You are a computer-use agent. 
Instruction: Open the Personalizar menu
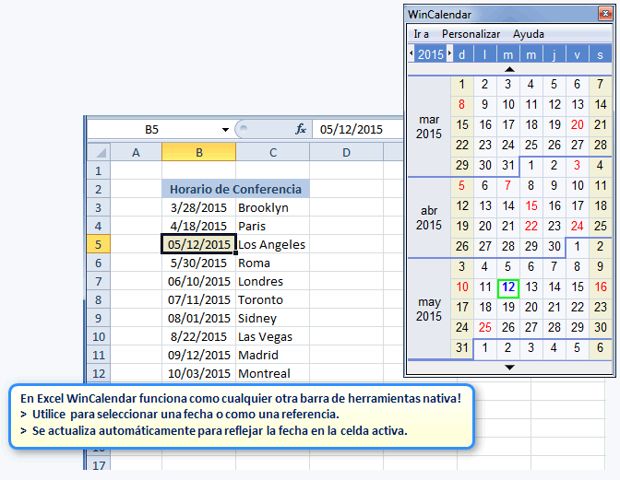coord(471,34)
